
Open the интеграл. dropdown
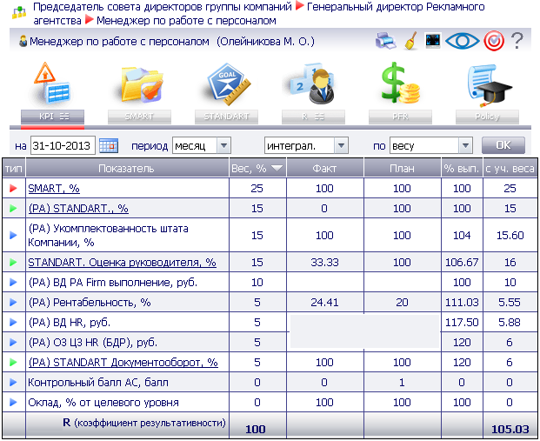click(x=306, y=146)
